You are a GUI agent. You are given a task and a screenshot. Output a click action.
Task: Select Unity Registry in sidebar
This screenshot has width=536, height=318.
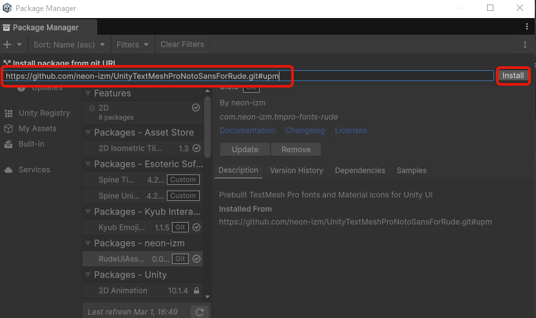[44, 113]
